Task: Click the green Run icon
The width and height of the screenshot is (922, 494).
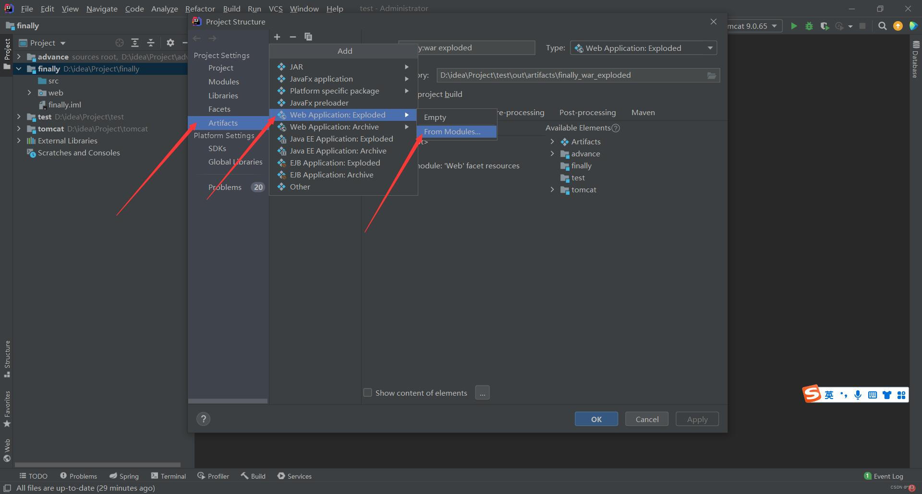Action: pos(794,26)
